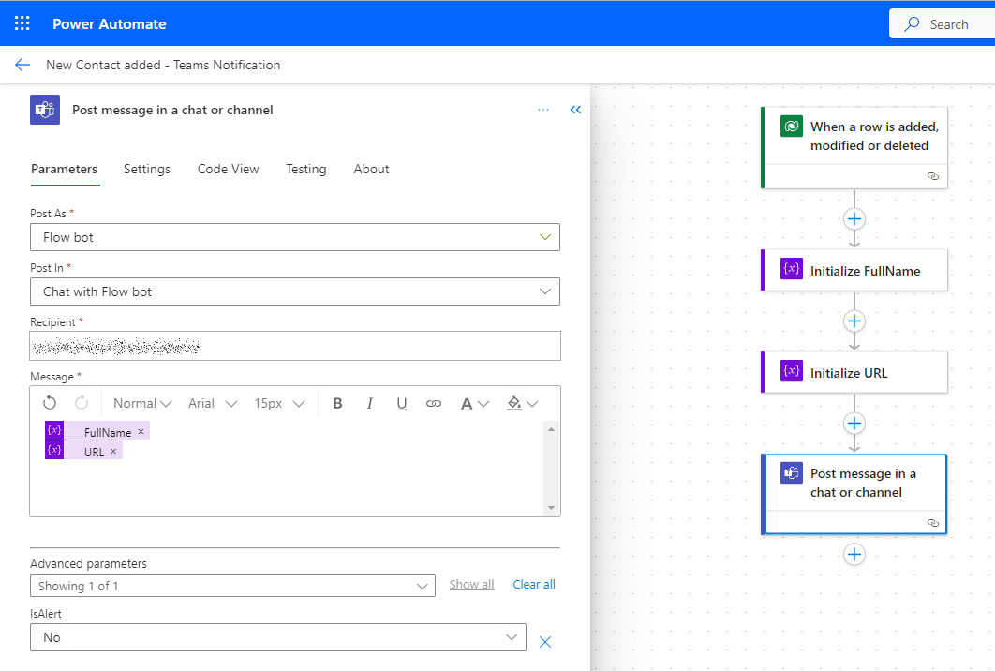The height and width of the screenshot is (671, 995).
Task: Expand the Advanced parameters dropdown
Action: [232, 586]
